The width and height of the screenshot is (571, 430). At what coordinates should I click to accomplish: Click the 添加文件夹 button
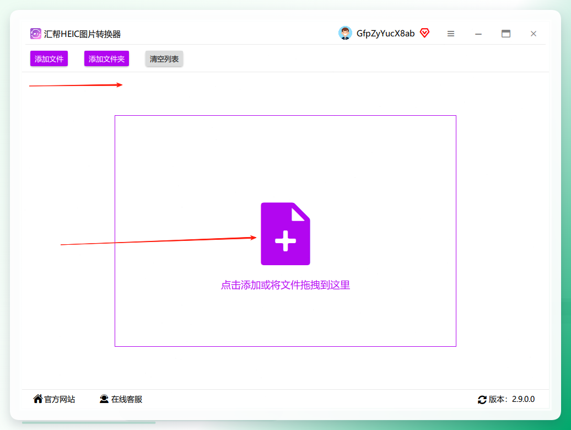tap(106, 58)
